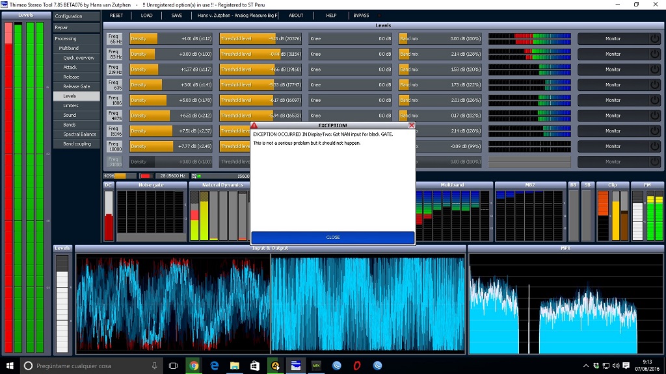Open the preset selector Hans v. Zutphen - Analog Pleasure
666x374 pixels.
tap(237, 16)
